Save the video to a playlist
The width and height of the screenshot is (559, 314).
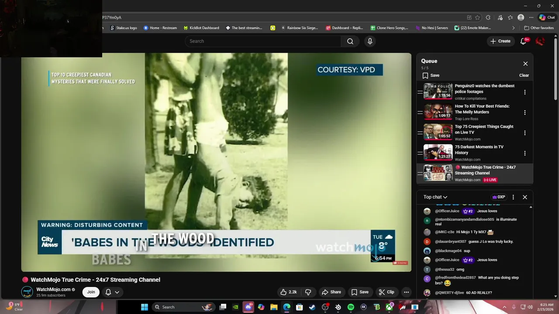[x=360, y=292]
